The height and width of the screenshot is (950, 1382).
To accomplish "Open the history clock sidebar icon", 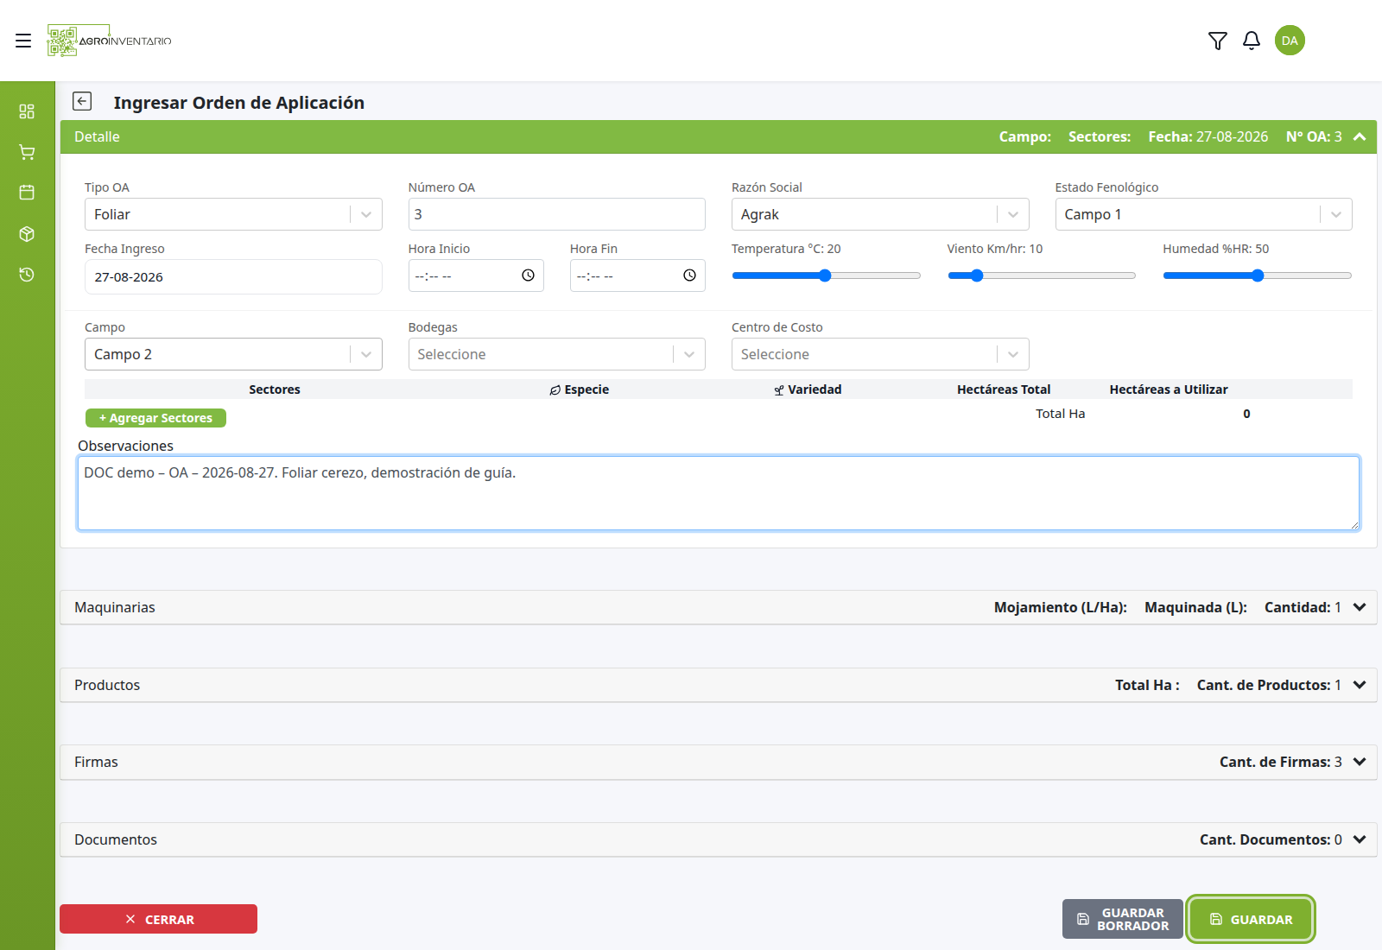I will (x=27, y=275).
